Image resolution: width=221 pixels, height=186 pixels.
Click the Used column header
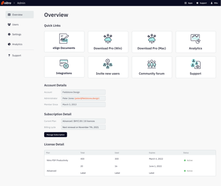[117, 153]
